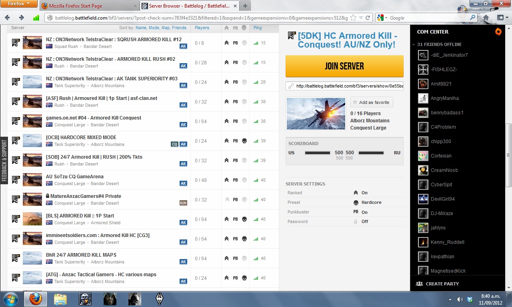The height and width of the screenshot is (307, 512).
Task: Click the Ping column header
Action: [258, 28]
